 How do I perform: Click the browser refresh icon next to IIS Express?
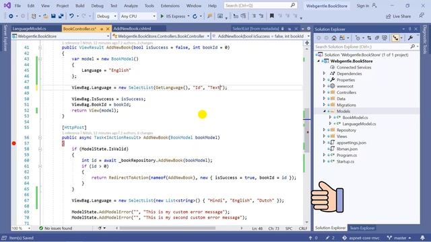point(195,16)
